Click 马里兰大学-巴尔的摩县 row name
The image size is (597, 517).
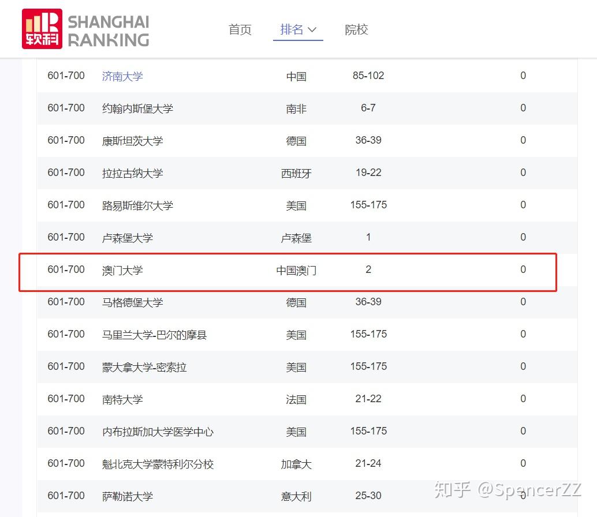(154, 335)
